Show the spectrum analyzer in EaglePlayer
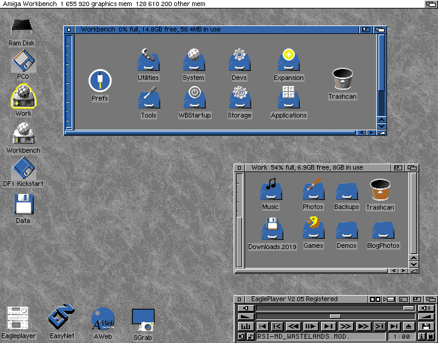The height and width of the screenshot is (343, 438). point(246,326)
